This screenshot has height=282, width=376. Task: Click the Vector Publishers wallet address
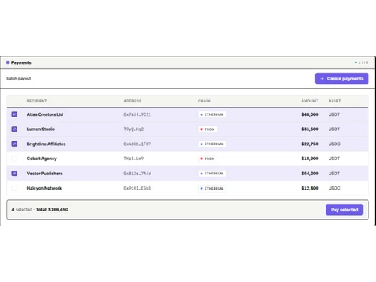pos(137,174)
